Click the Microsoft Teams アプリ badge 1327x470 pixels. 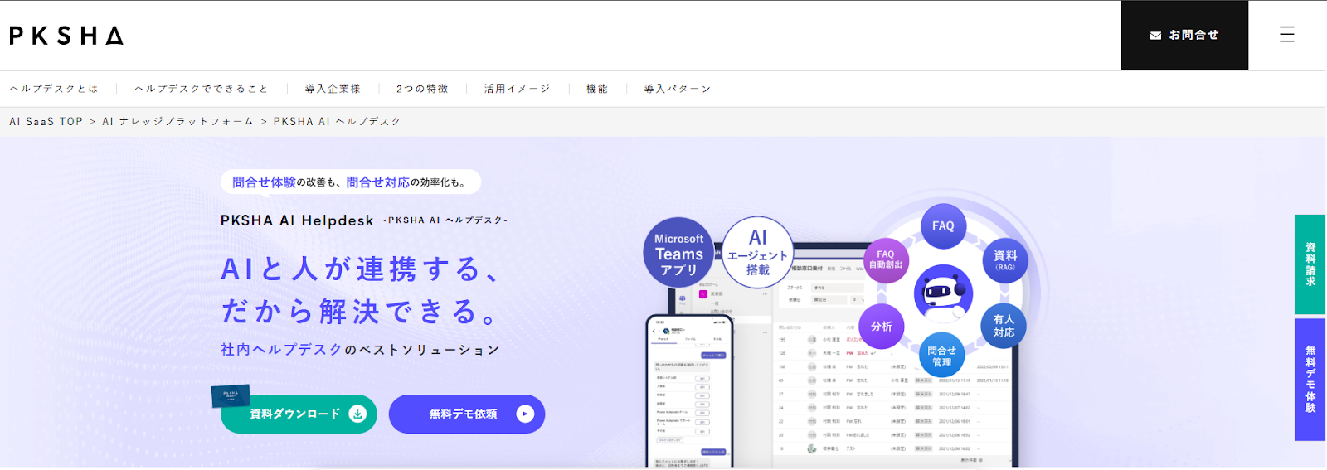678,253
